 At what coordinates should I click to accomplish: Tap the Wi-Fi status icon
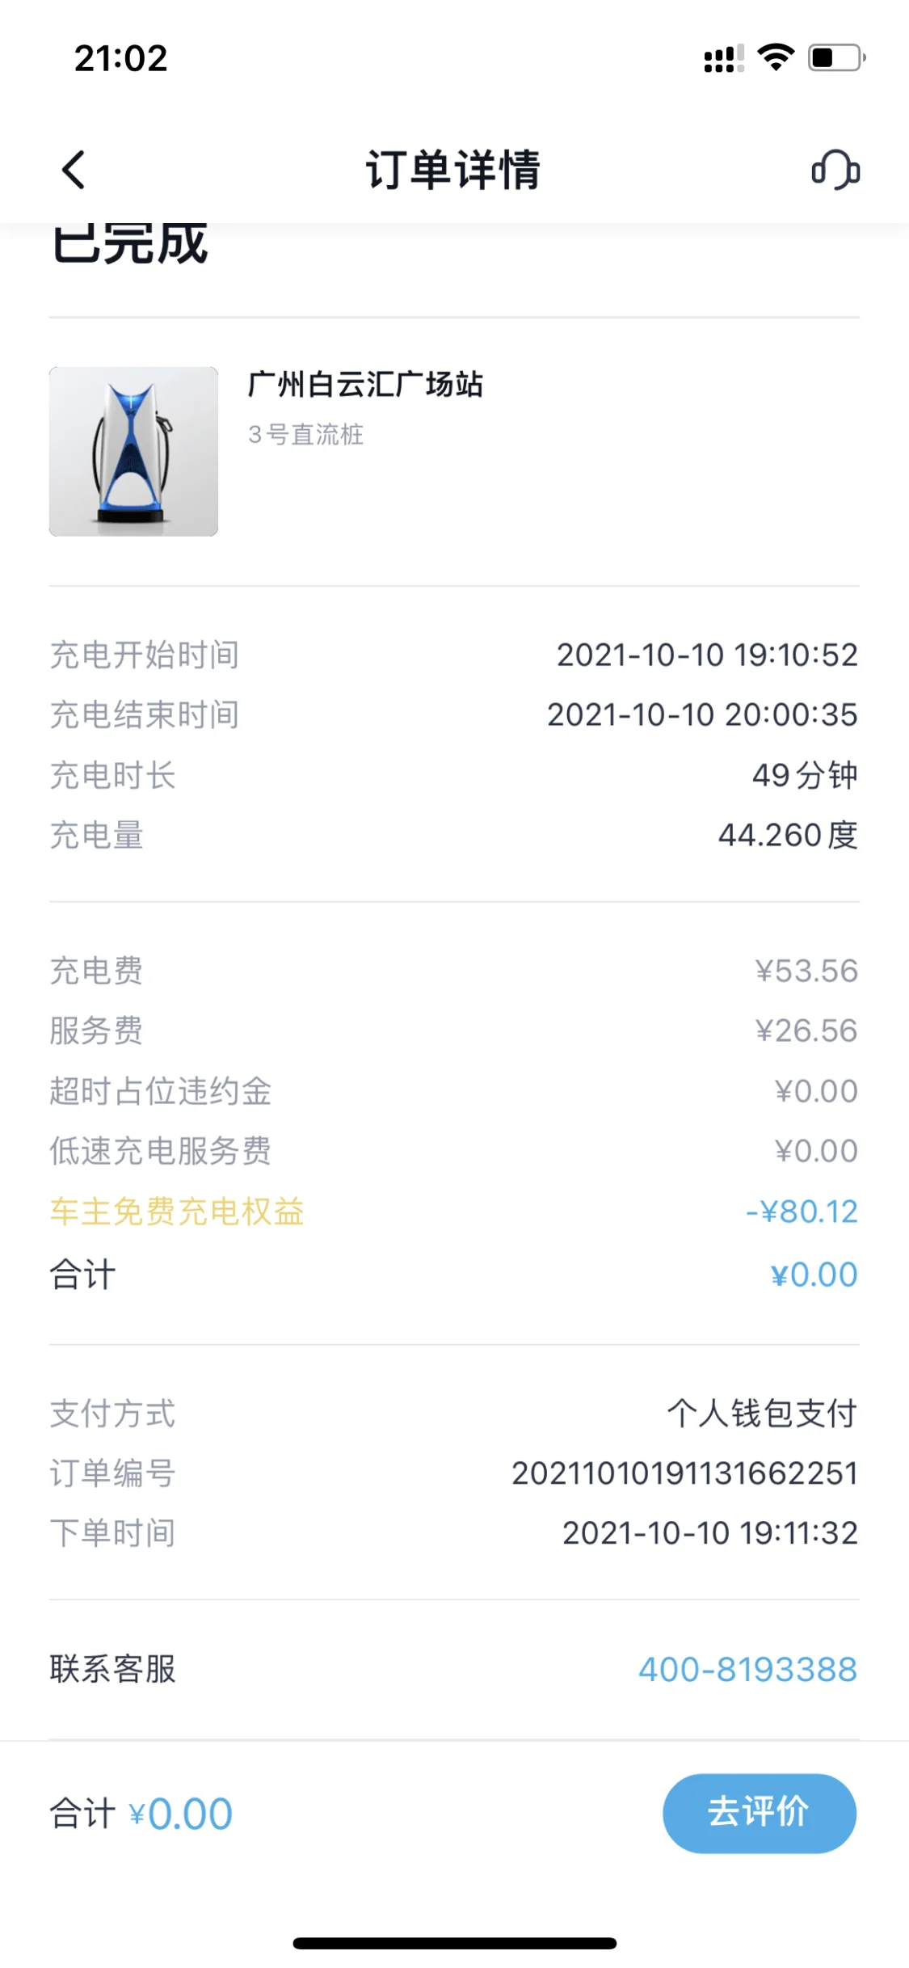pos(776,57)
